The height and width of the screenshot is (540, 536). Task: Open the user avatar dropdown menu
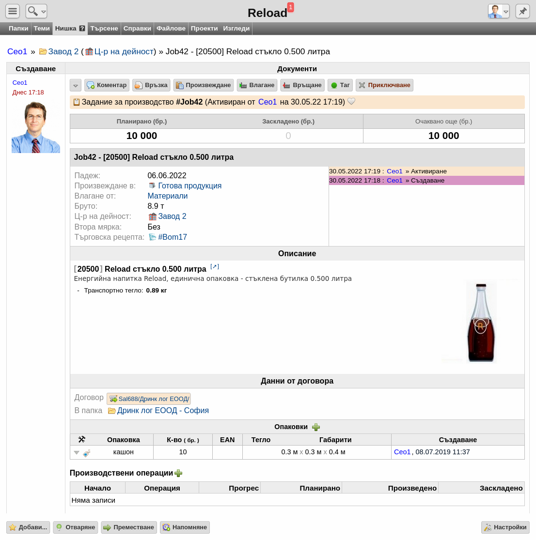(x=498, y=11)
